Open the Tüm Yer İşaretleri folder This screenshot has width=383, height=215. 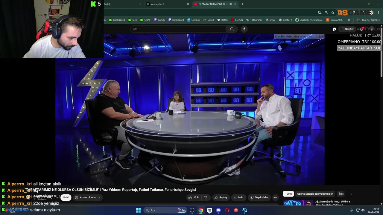click(x=369, y=20)
